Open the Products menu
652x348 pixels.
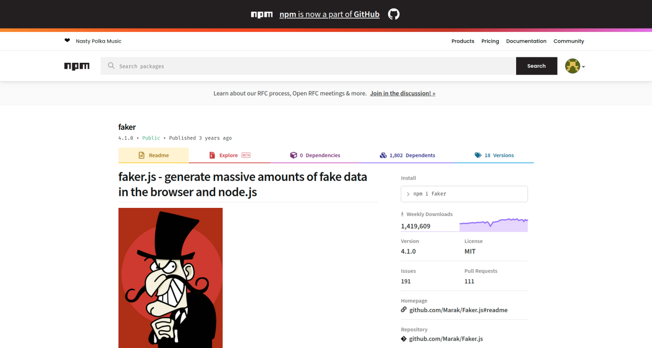(463, 41)
